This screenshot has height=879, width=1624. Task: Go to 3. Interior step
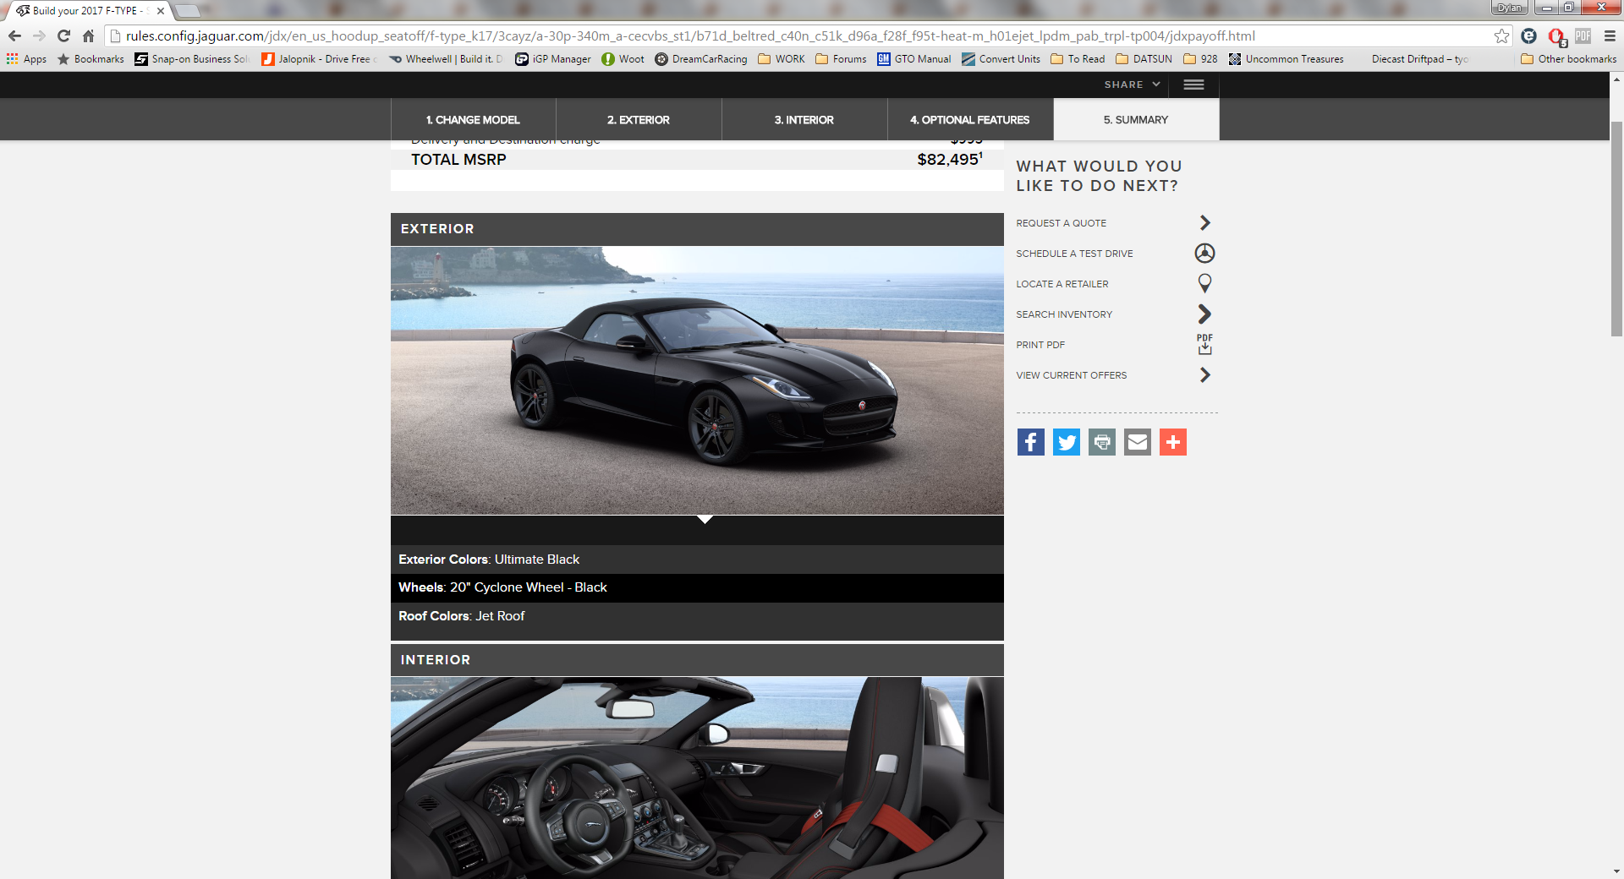point(804,119)
